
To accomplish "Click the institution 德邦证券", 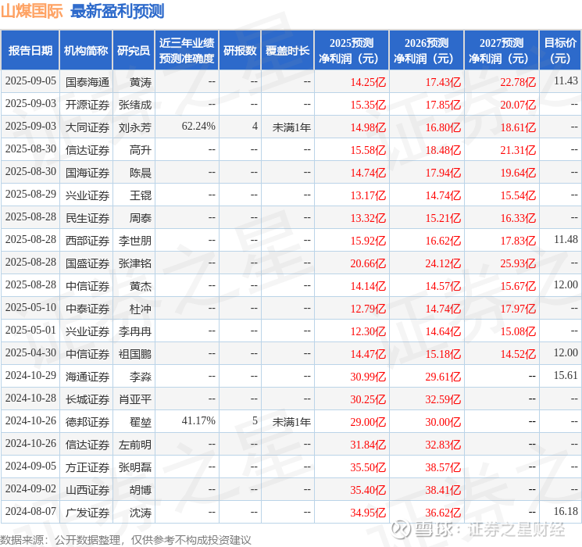I will pos(87,422).
